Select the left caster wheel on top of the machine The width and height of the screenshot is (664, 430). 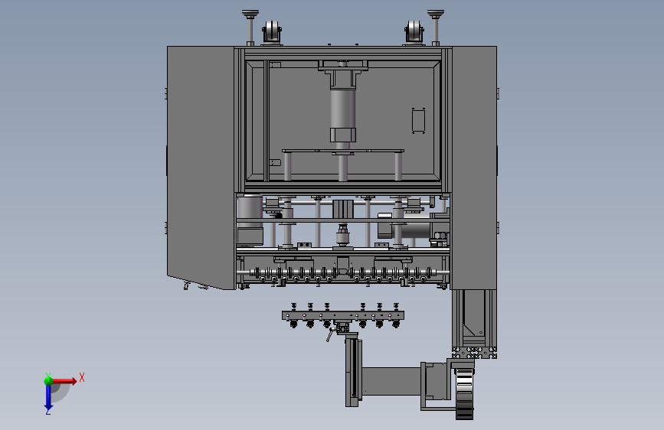(x=272, y=31)
